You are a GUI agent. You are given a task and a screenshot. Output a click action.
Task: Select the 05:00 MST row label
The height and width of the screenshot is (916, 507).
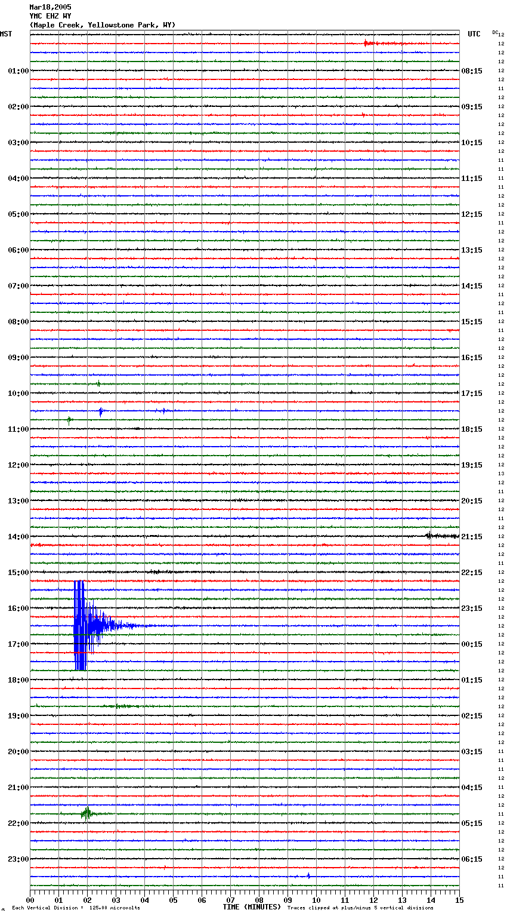[x=18, y=214]
